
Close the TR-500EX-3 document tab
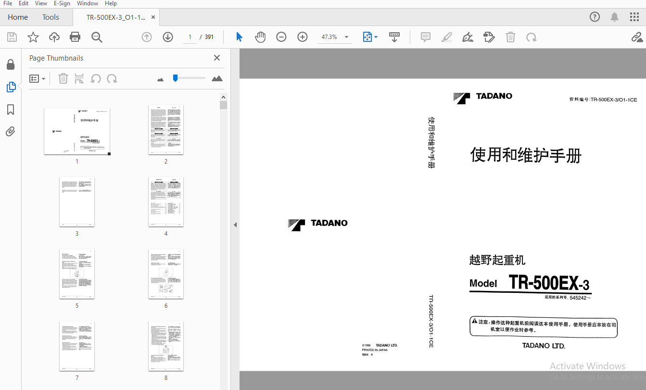[153, 17]
